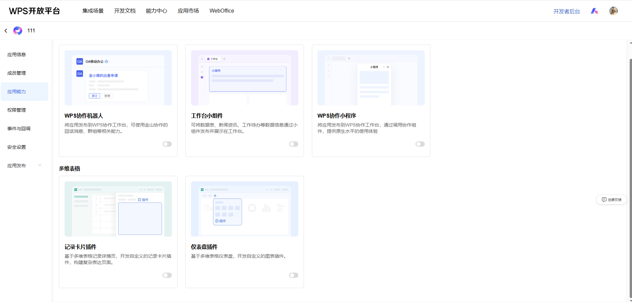This screenshot has height=302, width=632.
Task: Open 能力中心 in top navigation
Action: click(157, 11)
